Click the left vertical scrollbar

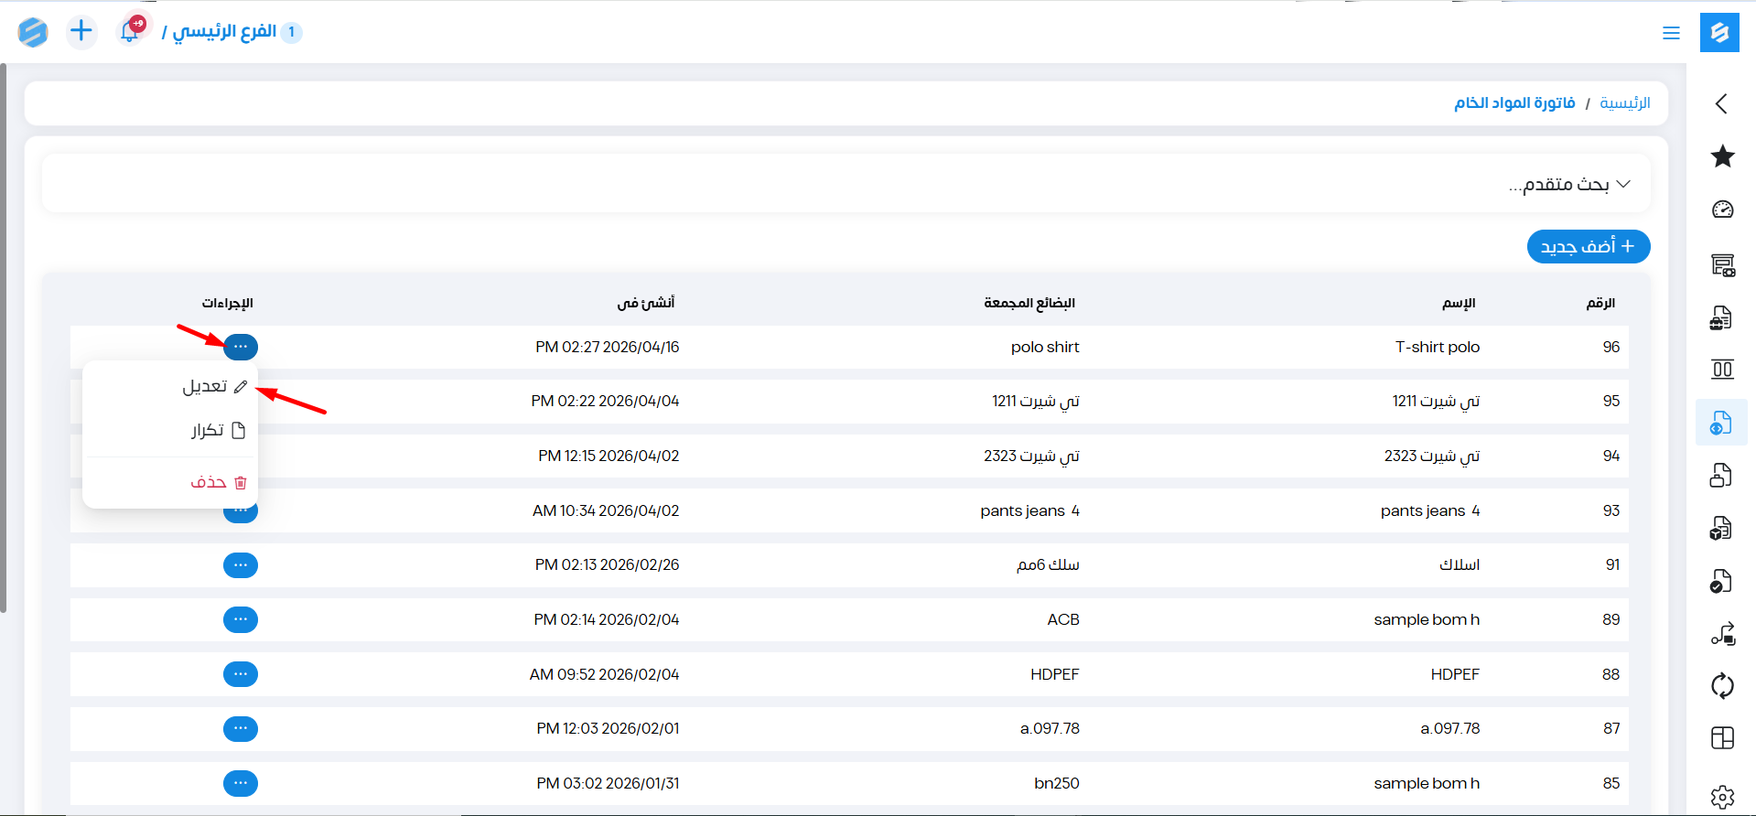[x=4, y=338]
